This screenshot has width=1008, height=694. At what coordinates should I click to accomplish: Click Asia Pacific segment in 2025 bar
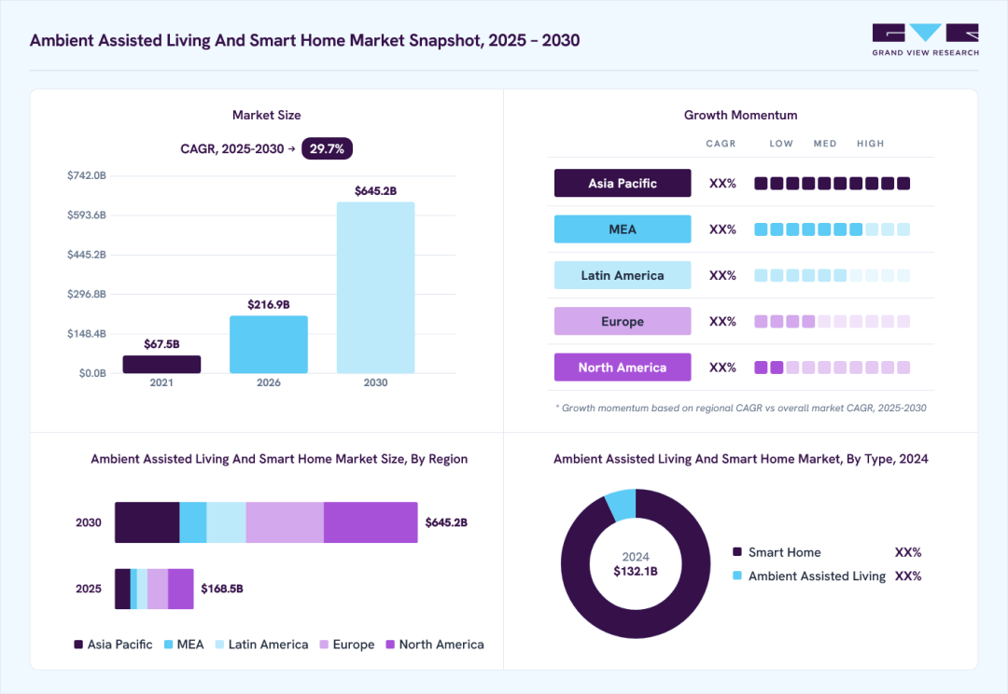(x=122, y=589)
